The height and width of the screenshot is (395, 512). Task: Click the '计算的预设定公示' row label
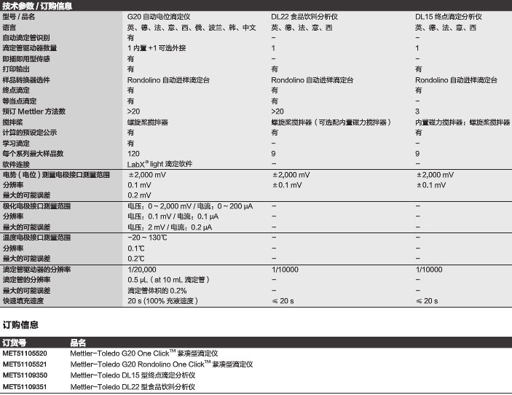pos(30,133)
